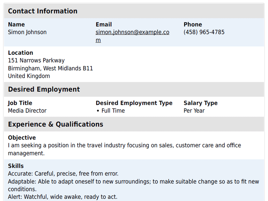Click the phone number (458) 965-4785
The image size is (268, 201).
(204, 32)
